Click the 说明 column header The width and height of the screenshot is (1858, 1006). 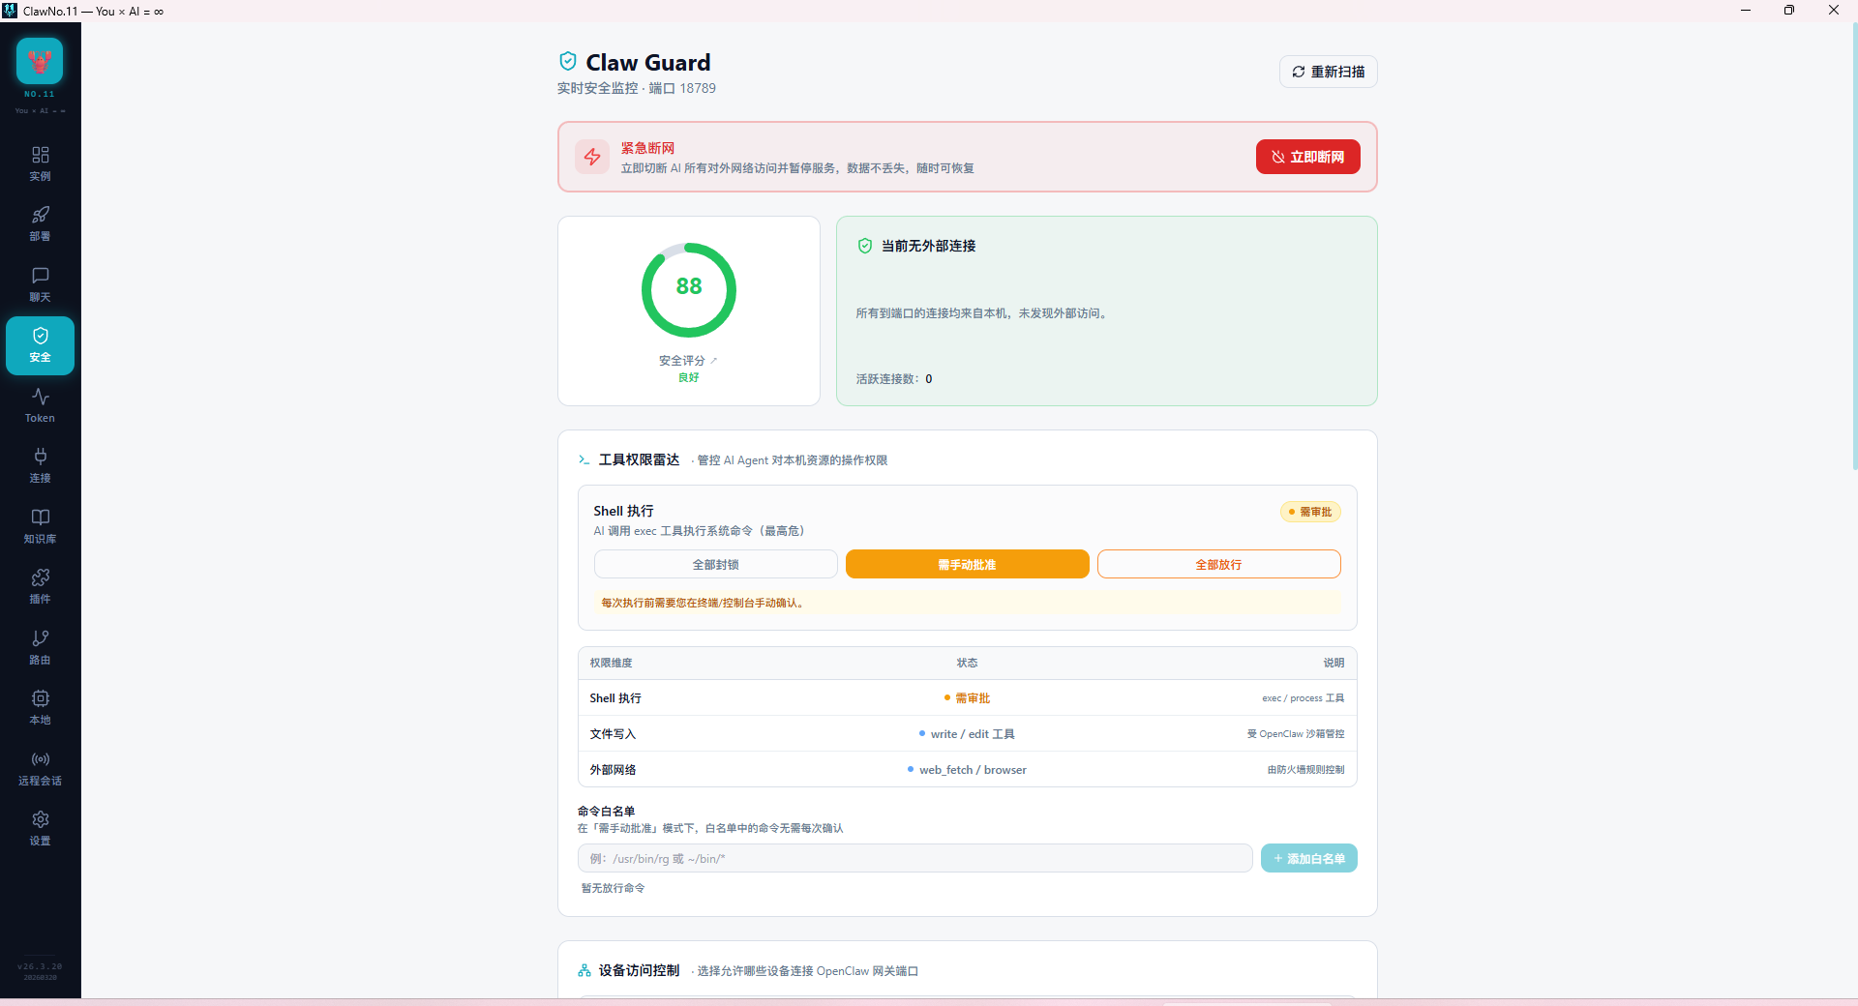[1334, 663]
